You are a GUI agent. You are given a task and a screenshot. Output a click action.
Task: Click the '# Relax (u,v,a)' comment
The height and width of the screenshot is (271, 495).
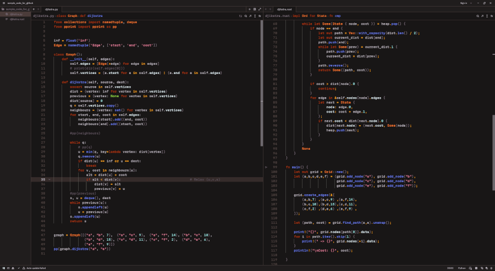(205, 180)
